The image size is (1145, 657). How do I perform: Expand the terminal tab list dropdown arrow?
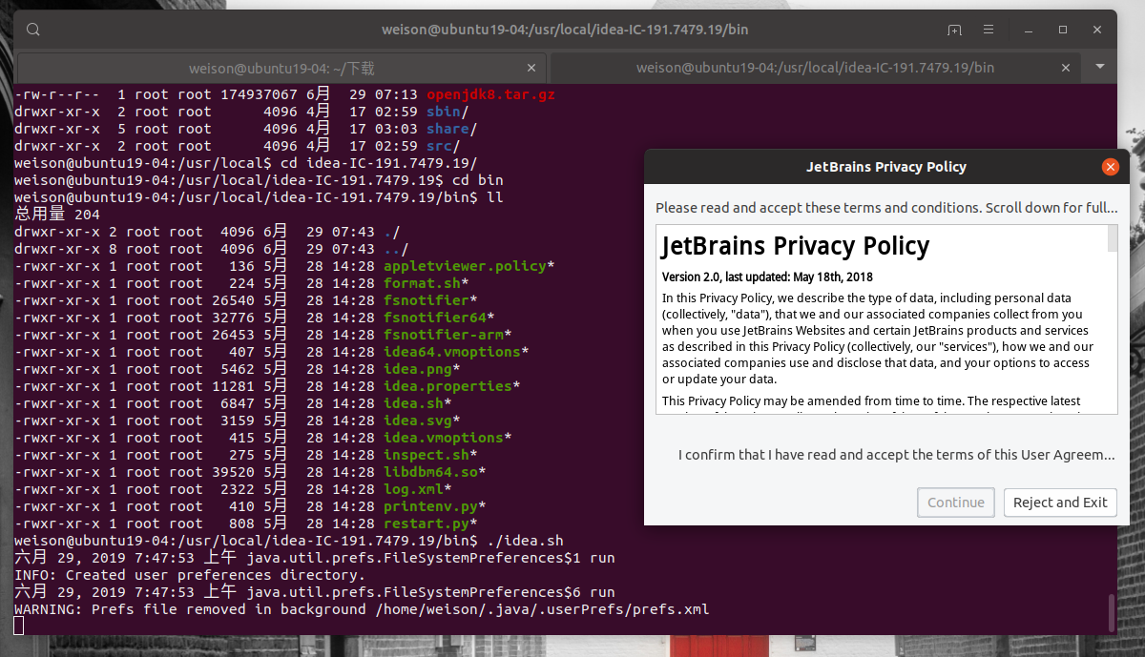[x=1100, y=67]
